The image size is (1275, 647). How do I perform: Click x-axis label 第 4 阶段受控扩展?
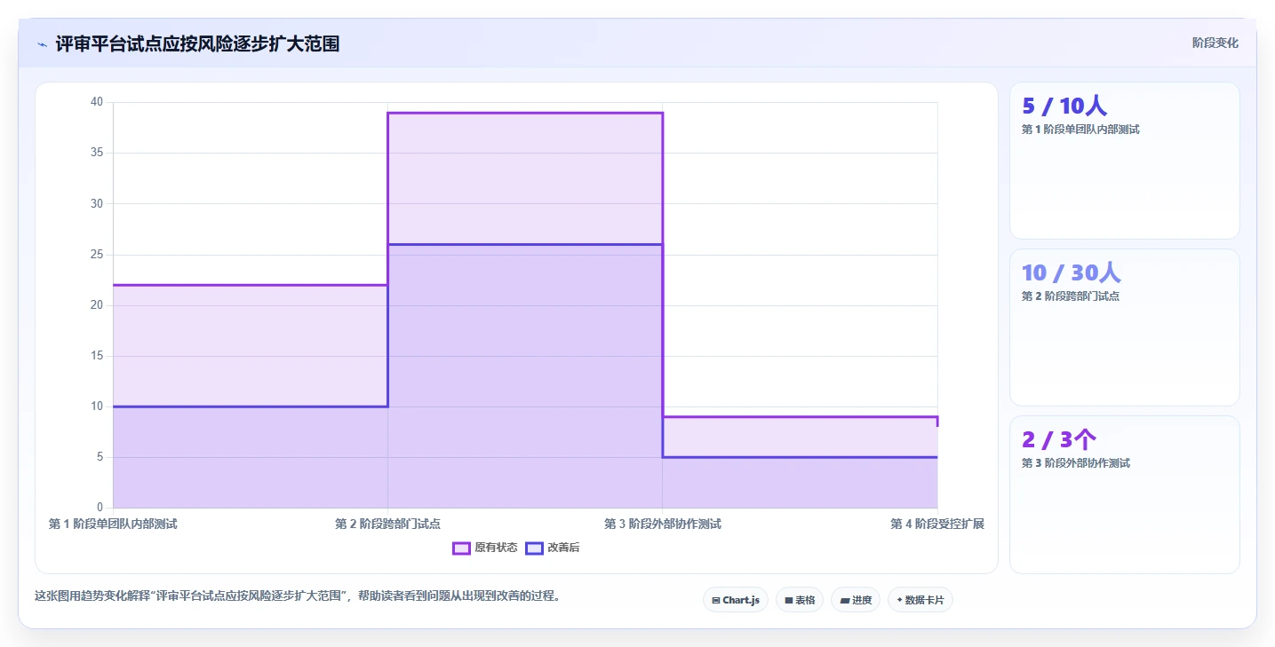coord(937,525)
